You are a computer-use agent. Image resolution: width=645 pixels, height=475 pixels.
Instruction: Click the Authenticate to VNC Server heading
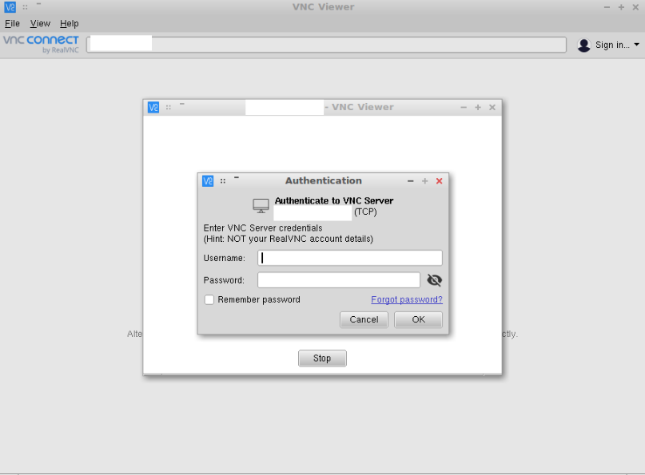334,200
